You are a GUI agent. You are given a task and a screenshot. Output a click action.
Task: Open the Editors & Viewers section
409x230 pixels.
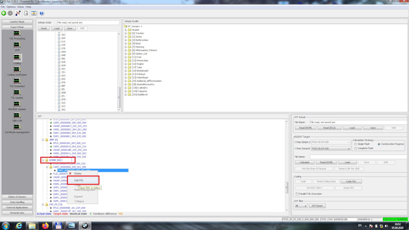pos(17,197)
